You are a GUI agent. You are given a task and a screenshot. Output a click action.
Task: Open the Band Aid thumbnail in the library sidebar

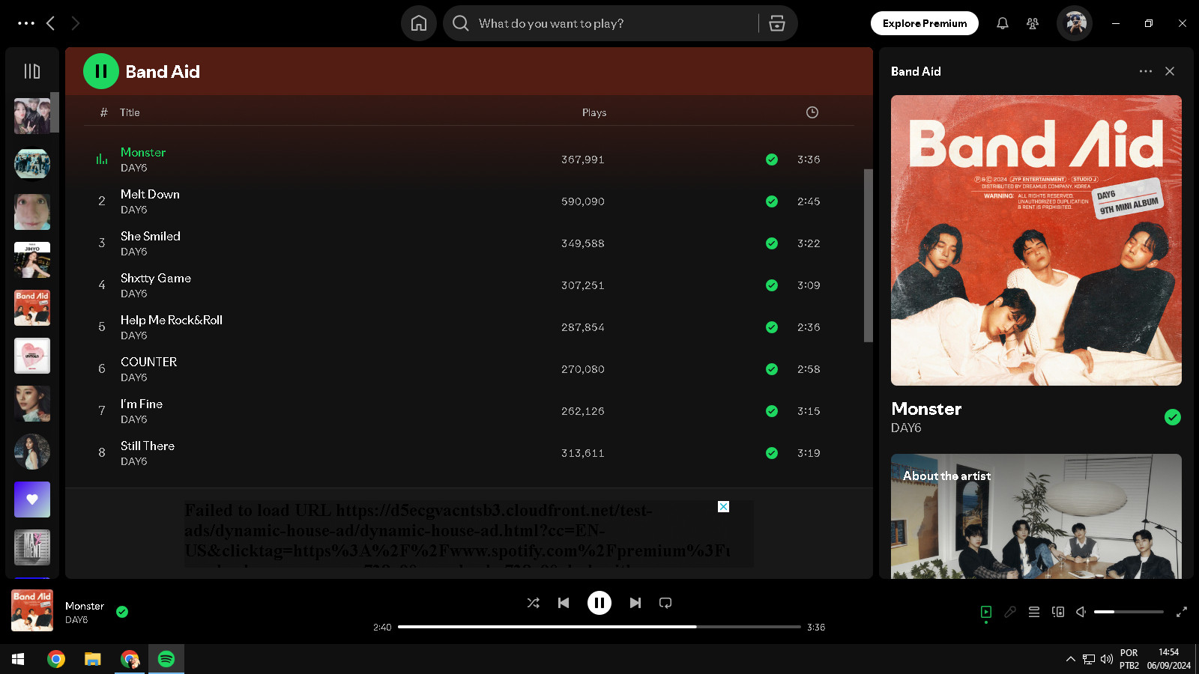32,308
